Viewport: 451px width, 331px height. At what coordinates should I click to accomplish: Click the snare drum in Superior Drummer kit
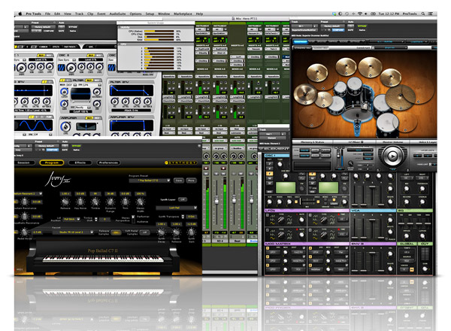336,104
